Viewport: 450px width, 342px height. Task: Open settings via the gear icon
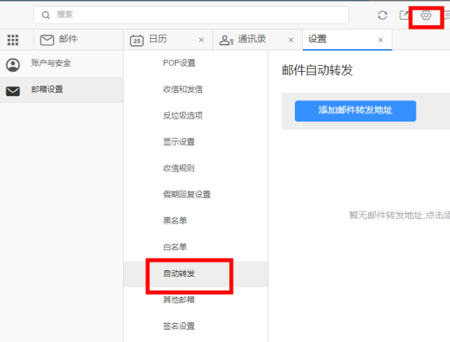(426, 15)
